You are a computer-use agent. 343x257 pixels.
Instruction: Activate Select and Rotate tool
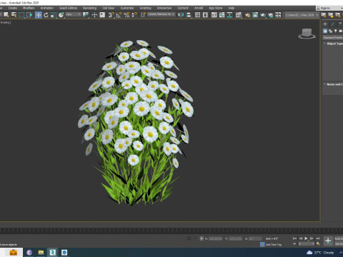point(46,15)
